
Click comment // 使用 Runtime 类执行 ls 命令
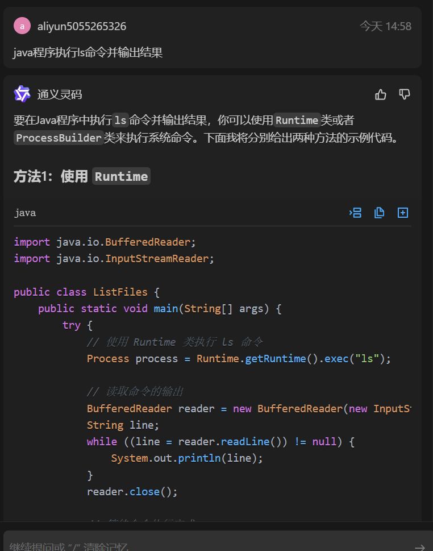175,342
